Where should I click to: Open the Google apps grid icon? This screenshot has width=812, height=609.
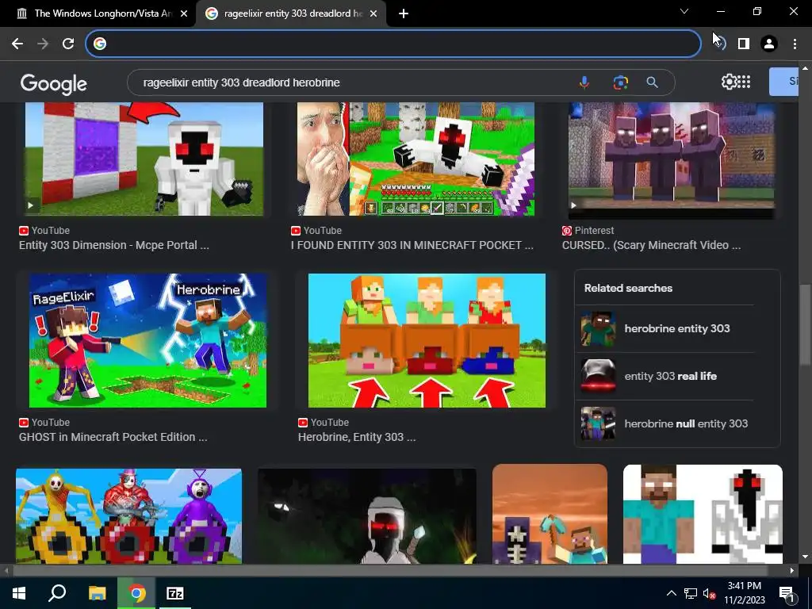[x=744, y=82]
